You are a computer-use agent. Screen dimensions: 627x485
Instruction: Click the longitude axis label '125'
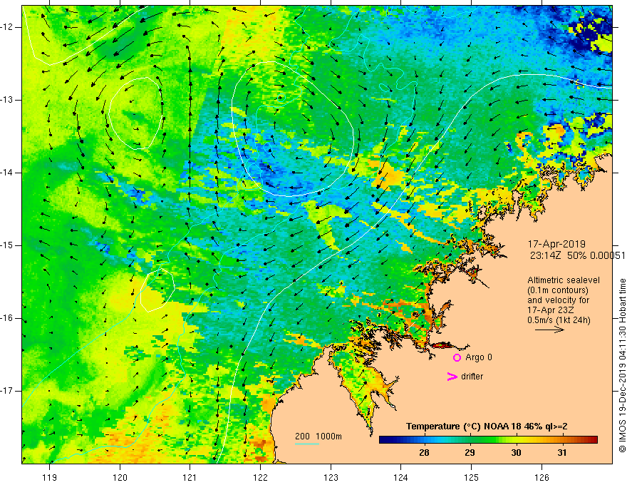coord(472,477)
